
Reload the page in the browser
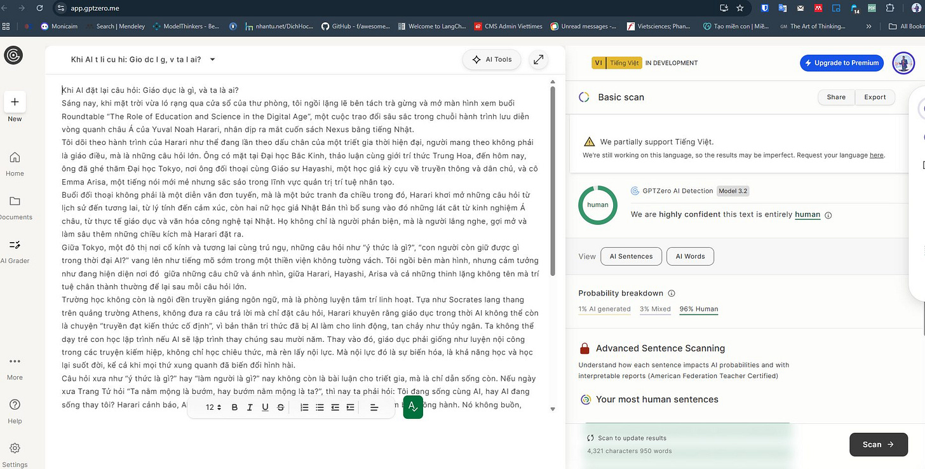point(40,8)
